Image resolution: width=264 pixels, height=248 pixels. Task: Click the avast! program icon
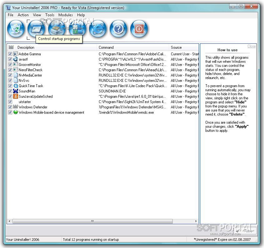16,59
